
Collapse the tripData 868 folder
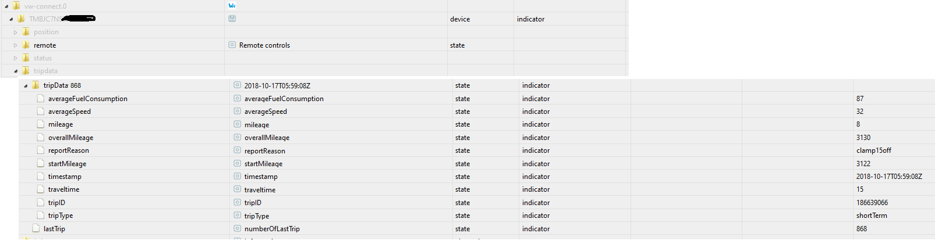pos(26,85)
